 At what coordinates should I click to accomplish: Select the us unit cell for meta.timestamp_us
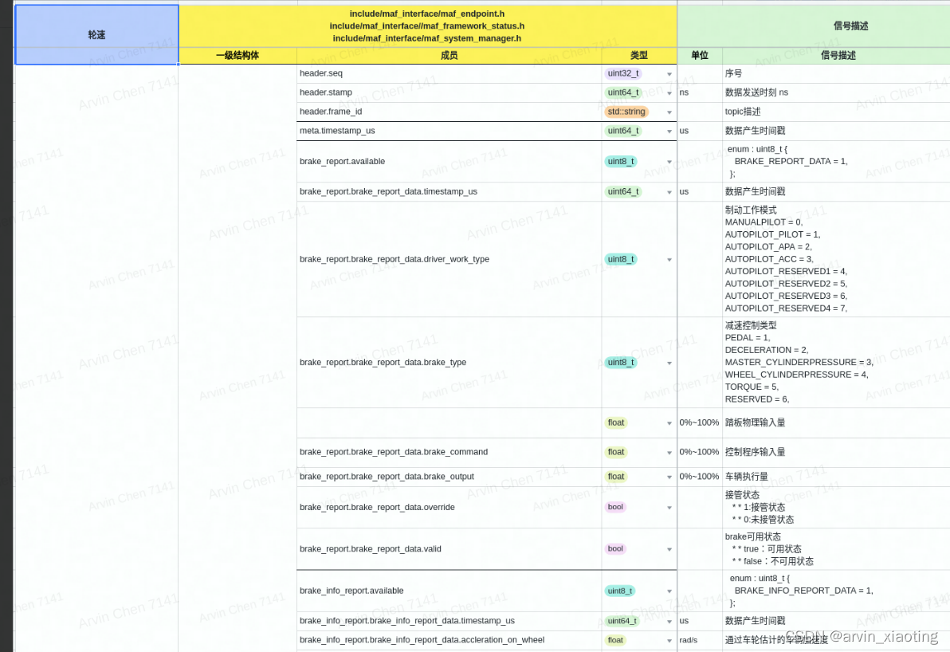(700, 131)
